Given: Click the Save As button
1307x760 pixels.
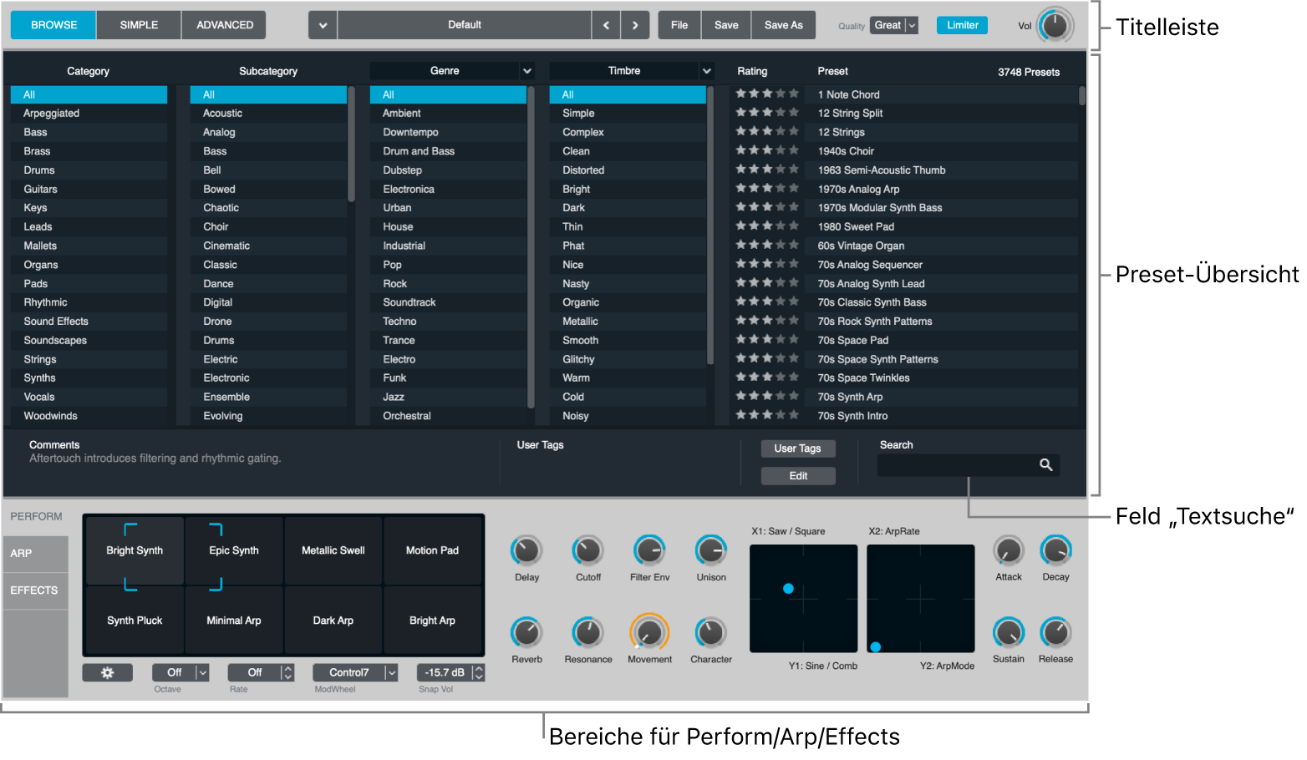Looking at the screenshot, I should pyautogui.click(x=783, y=25).
